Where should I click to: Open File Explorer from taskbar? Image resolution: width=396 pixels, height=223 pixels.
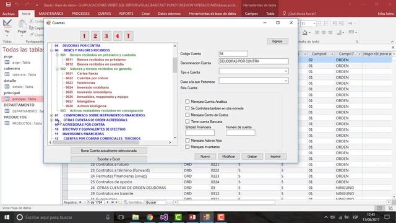click(136, 217)
